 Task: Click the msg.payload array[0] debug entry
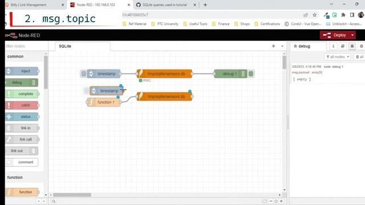pyautogui.click(x=307, y=72)
